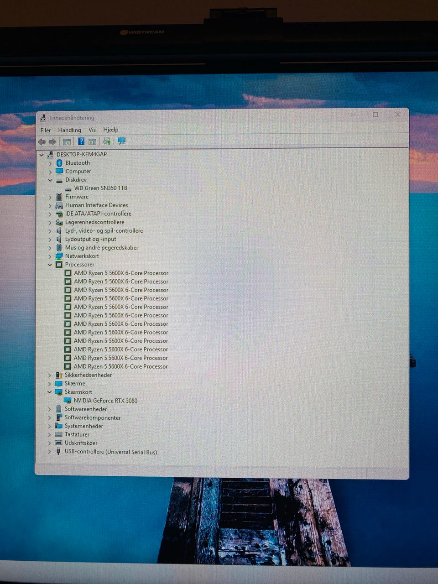Select the Computer category label
This screenshot has height=584, width=438.
tap(78, 171)
